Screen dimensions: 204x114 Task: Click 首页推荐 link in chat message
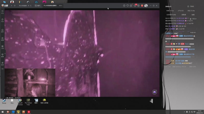point(186,63)
